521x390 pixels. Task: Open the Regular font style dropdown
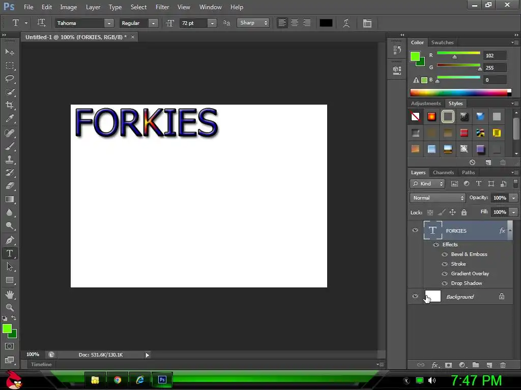point(153,23)
